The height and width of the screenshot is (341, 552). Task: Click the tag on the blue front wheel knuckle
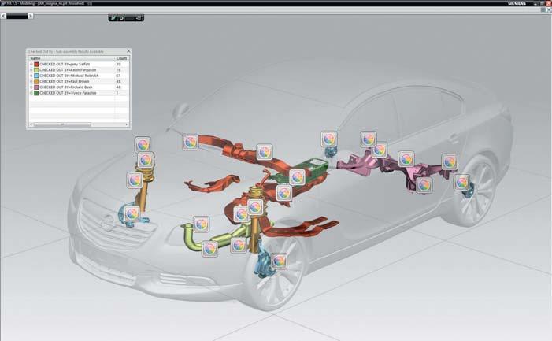[x=279, y=261]
